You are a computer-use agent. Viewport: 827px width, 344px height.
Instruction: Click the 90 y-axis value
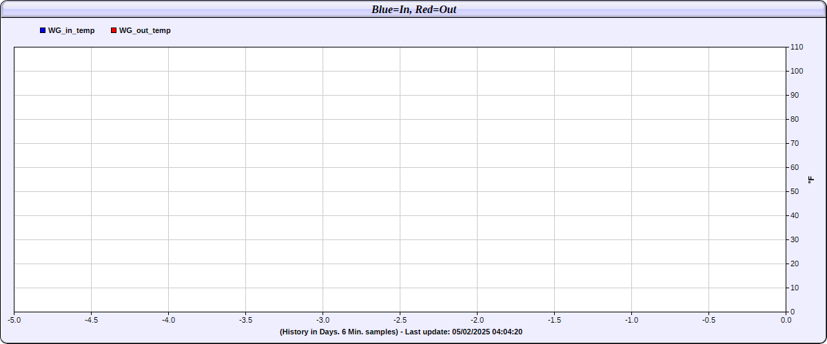pos(795,95)
